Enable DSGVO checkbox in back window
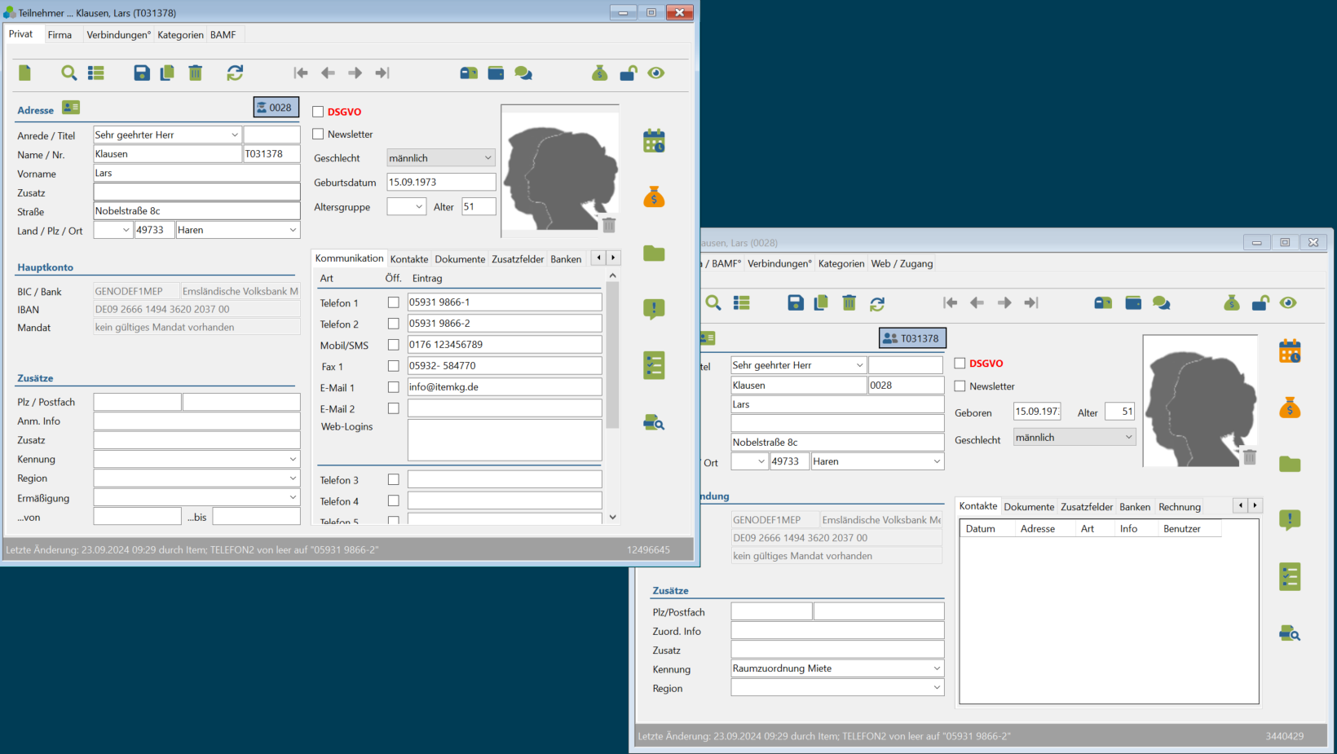The height and width of the screenshot is (754, 1337). (960, 364)
